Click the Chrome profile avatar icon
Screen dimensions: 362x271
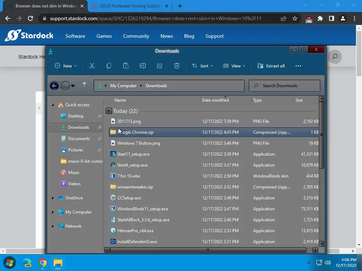pos(343,18)
